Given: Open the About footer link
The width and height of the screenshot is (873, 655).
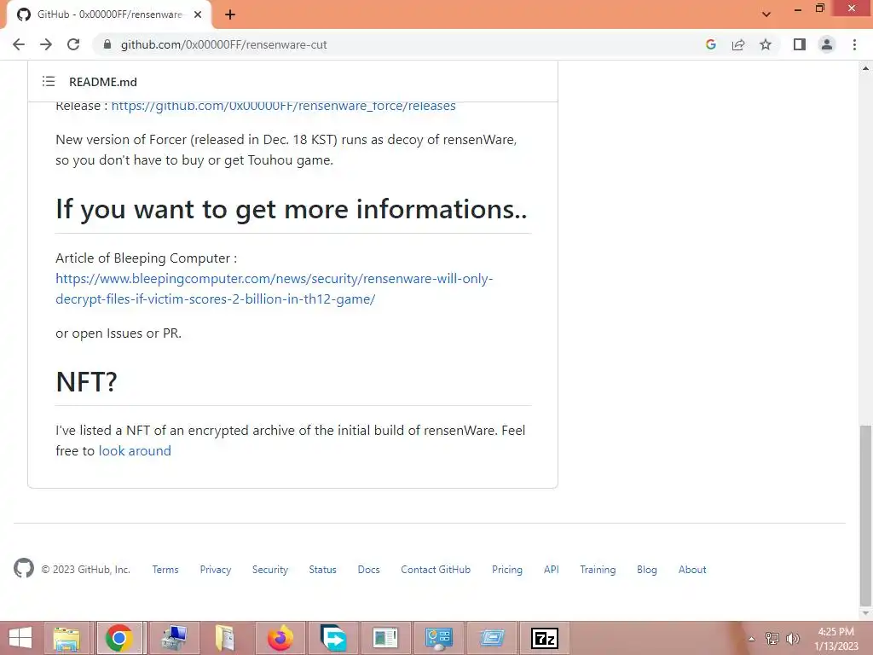Looking at the screenshot, I should pos(692,569).
